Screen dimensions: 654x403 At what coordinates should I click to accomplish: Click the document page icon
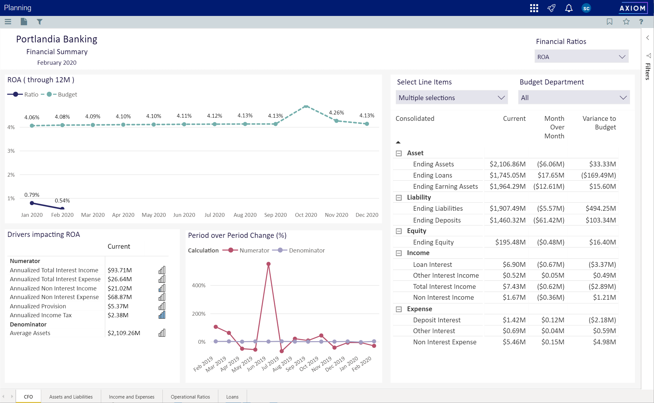[x=24, y=22]
